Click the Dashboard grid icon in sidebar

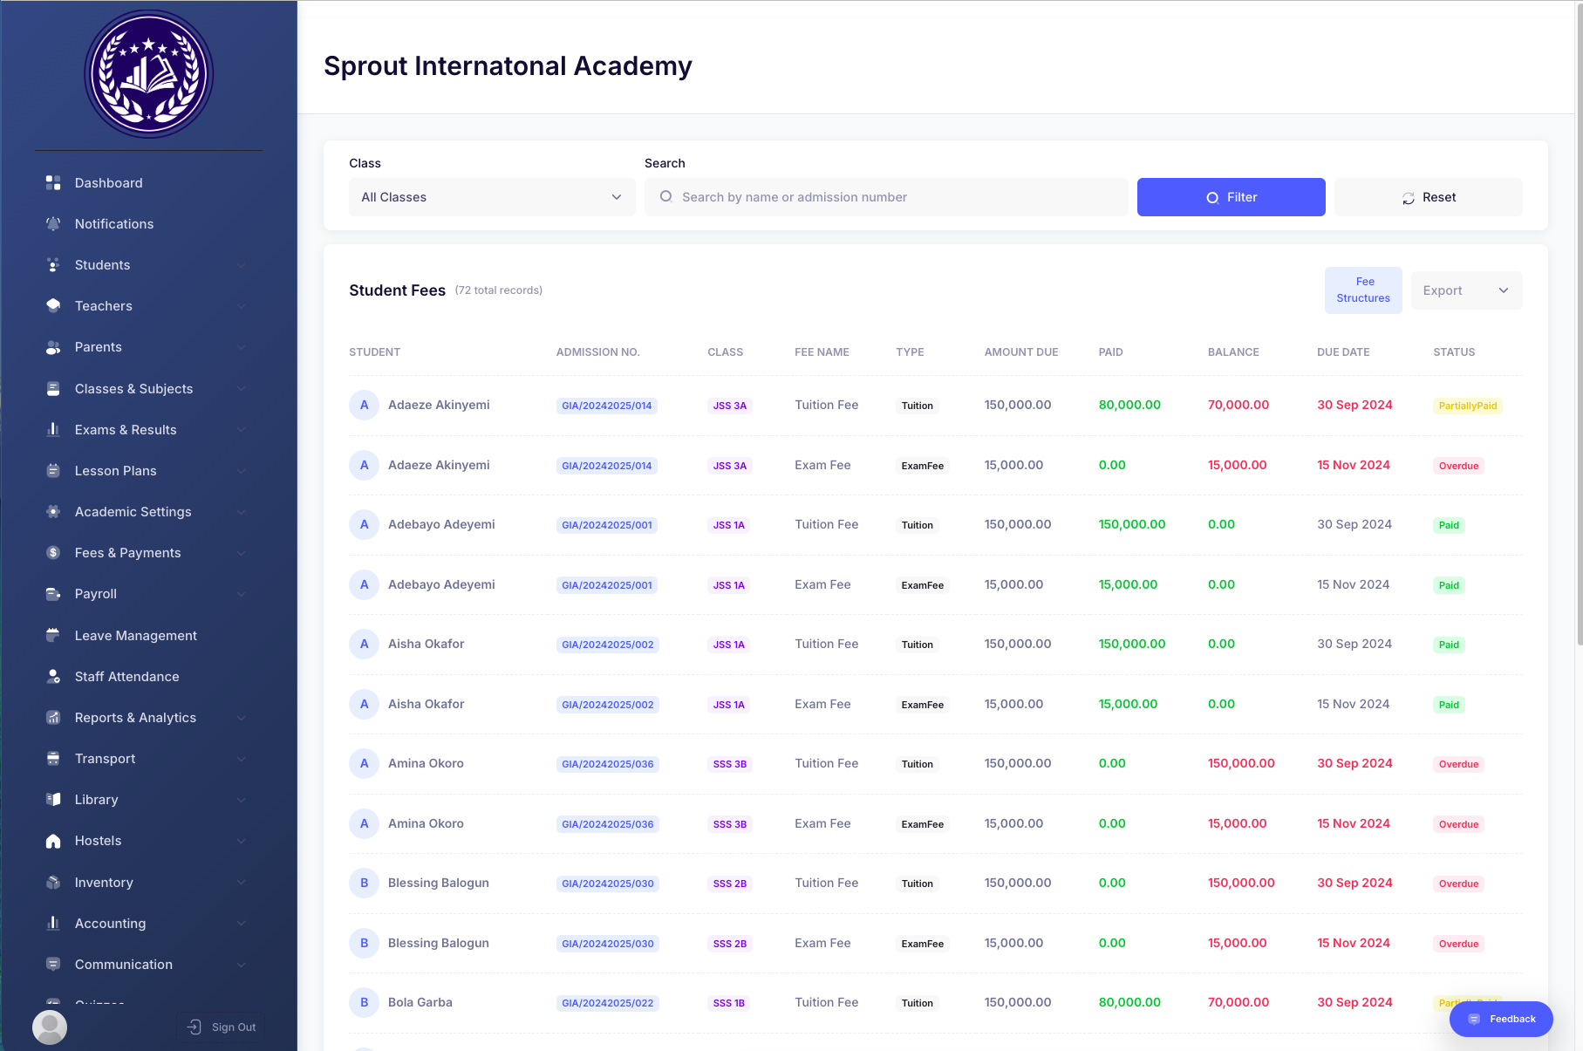tap(53, 183)
